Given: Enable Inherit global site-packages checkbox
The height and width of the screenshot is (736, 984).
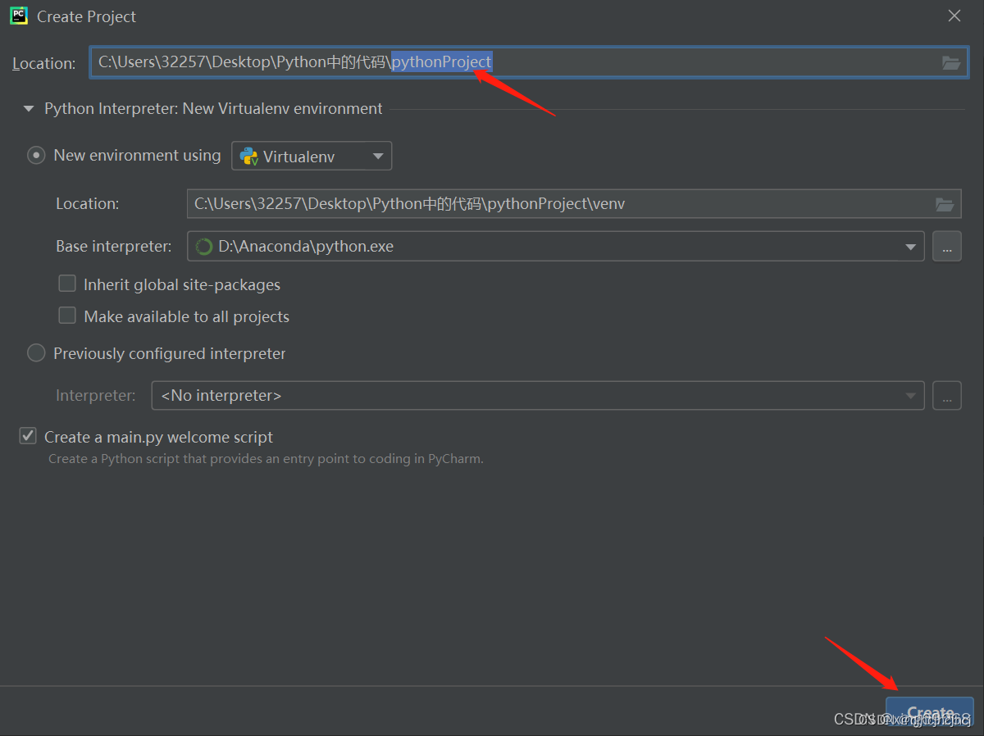Looking at the screenshot, I should 67,284.
